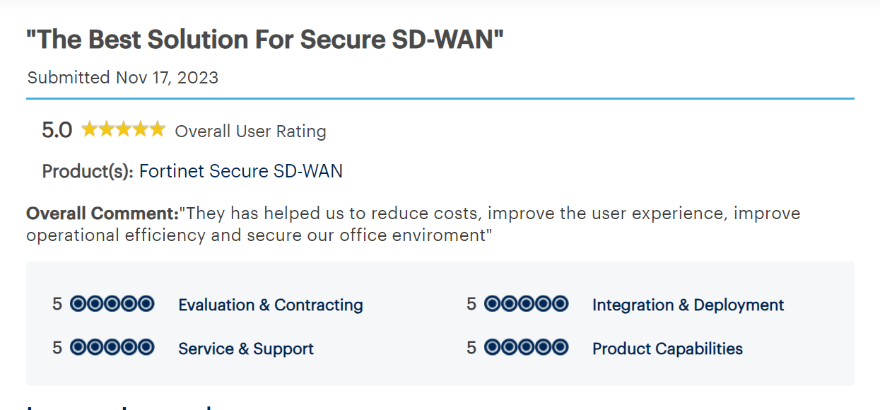
Task: Click the Submitted Nov 17, 2023 date
Action: (x=123, y=77)
